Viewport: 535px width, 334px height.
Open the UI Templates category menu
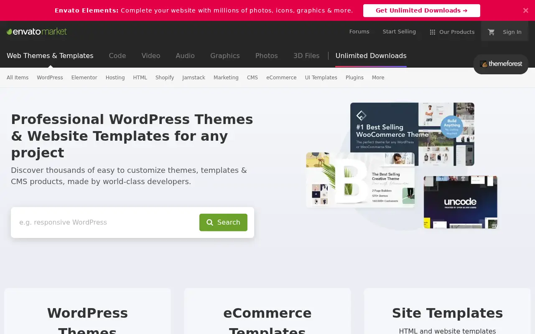321,78
